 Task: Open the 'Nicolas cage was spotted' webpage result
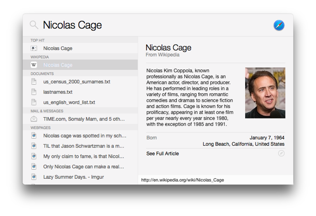(85, 136)
